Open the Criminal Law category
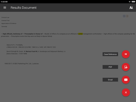 coord(5,18)
